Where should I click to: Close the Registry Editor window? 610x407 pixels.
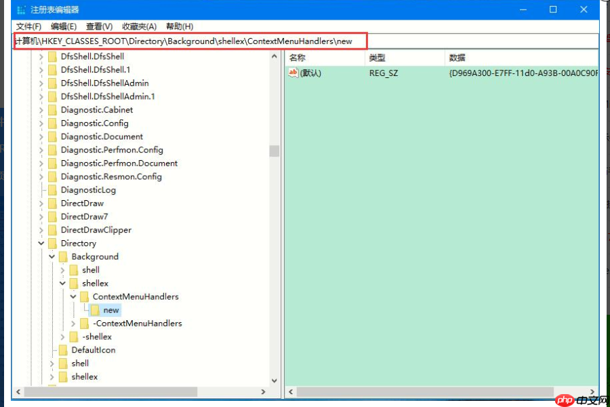pyautogui.click(x=584, y=9)
